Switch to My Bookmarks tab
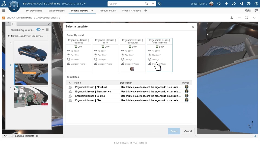This screenshot has width=260, height=146. [57, 11]
